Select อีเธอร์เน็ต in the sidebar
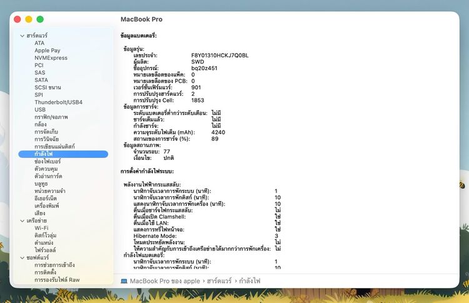 point(46,199)
